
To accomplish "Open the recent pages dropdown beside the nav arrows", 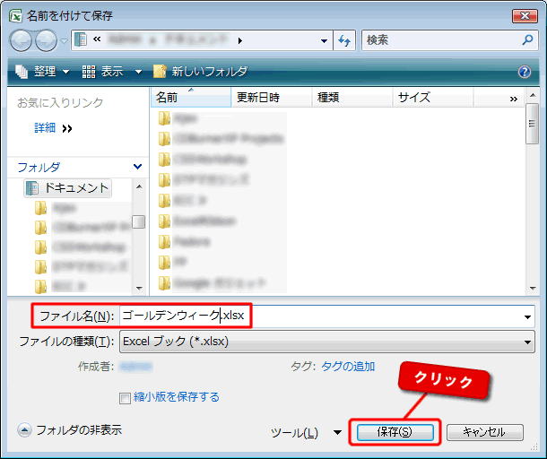I will click(x=64, y=41).
